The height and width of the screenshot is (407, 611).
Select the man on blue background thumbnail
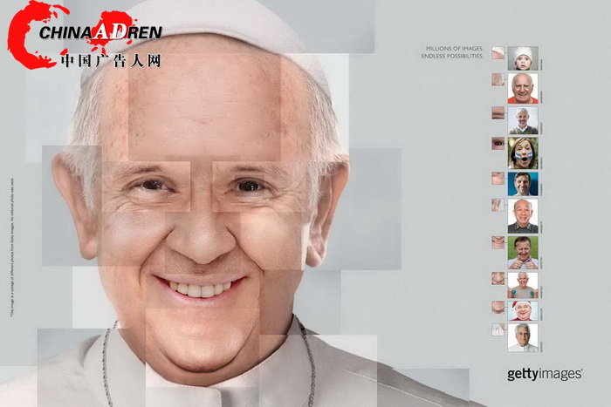(x=523, y=184)
